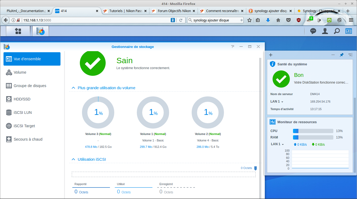Screen dimensions: 357x199
Task: Open the HDD/SSD section
Action: [x=22, y=99]
